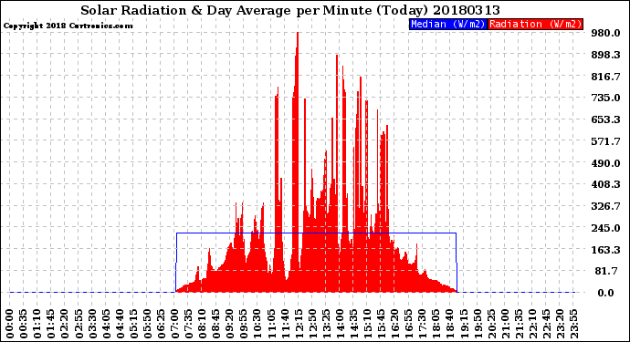Click the 06:25 time axis label

[x=161, y=324]
